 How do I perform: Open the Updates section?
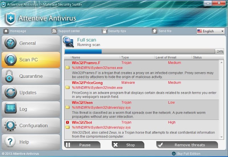[x=31, y=93]
